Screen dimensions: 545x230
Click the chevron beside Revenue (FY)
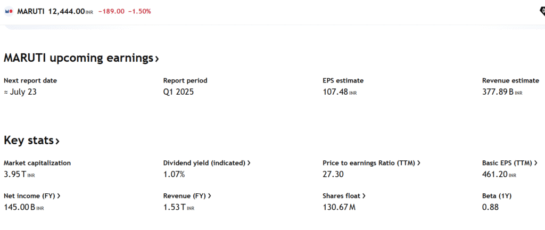click(210, 196)
